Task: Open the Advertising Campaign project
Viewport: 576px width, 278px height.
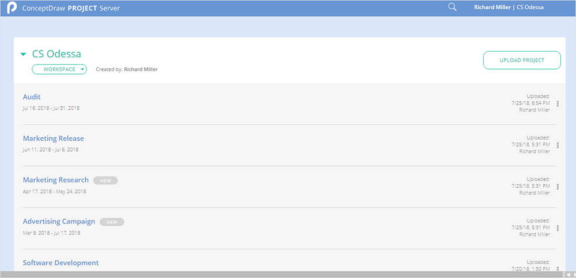Action: [59, 221]
